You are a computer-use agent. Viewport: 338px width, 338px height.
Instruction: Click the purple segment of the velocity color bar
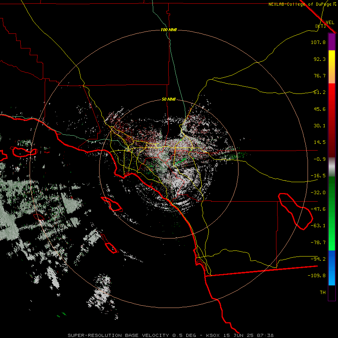coord(332,42)
